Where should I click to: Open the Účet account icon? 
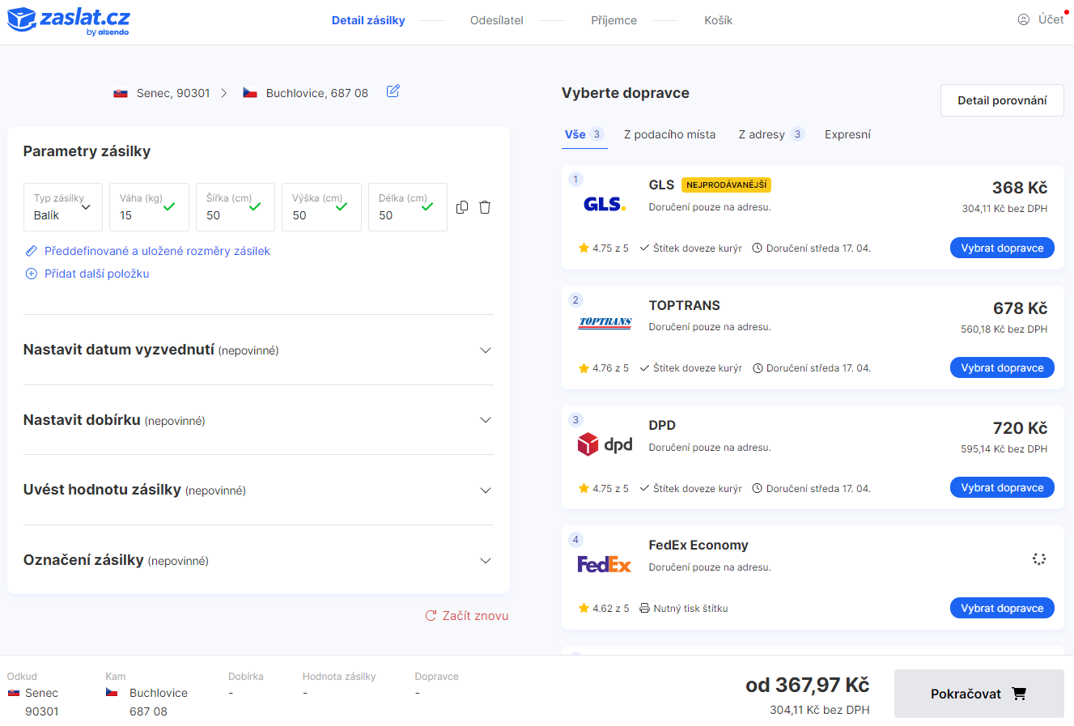point(1024,19)
